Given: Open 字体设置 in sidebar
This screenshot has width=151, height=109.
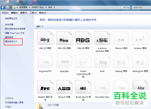Looking at the screenshot, I should point(9,25).
